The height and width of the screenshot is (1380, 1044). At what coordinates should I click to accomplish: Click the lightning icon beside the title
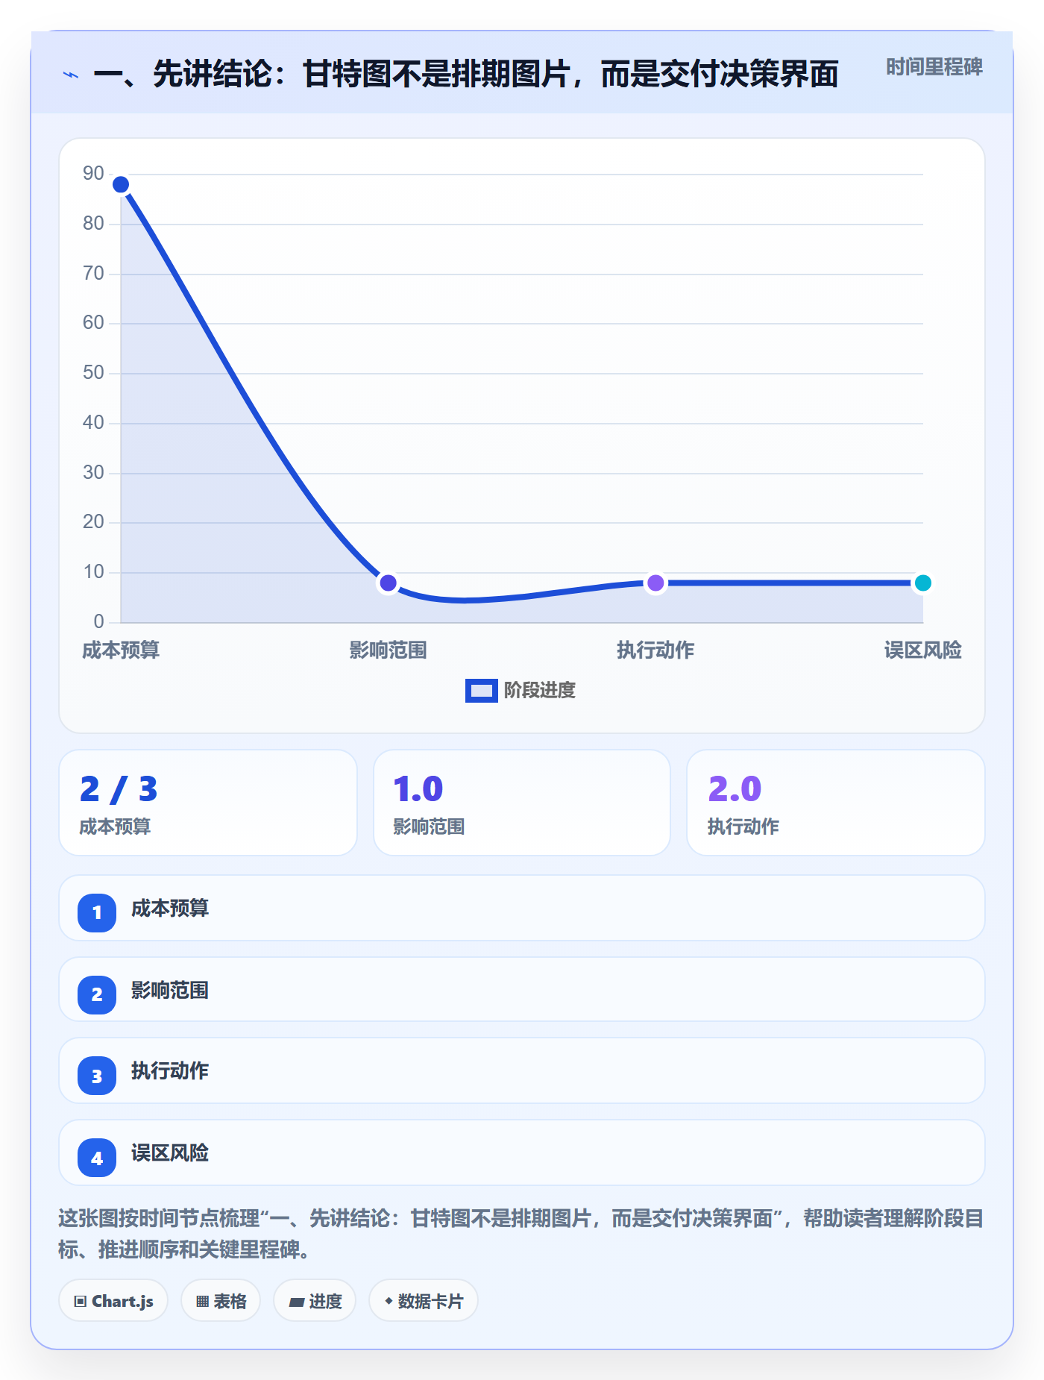point(71,75)
